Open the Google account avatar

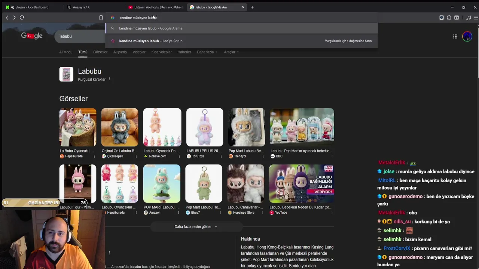(x=467, y=36)
